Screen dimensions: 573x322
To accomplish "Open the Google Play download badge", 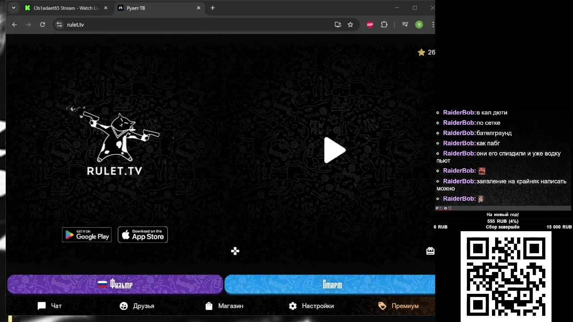I will tap(87, 235).
